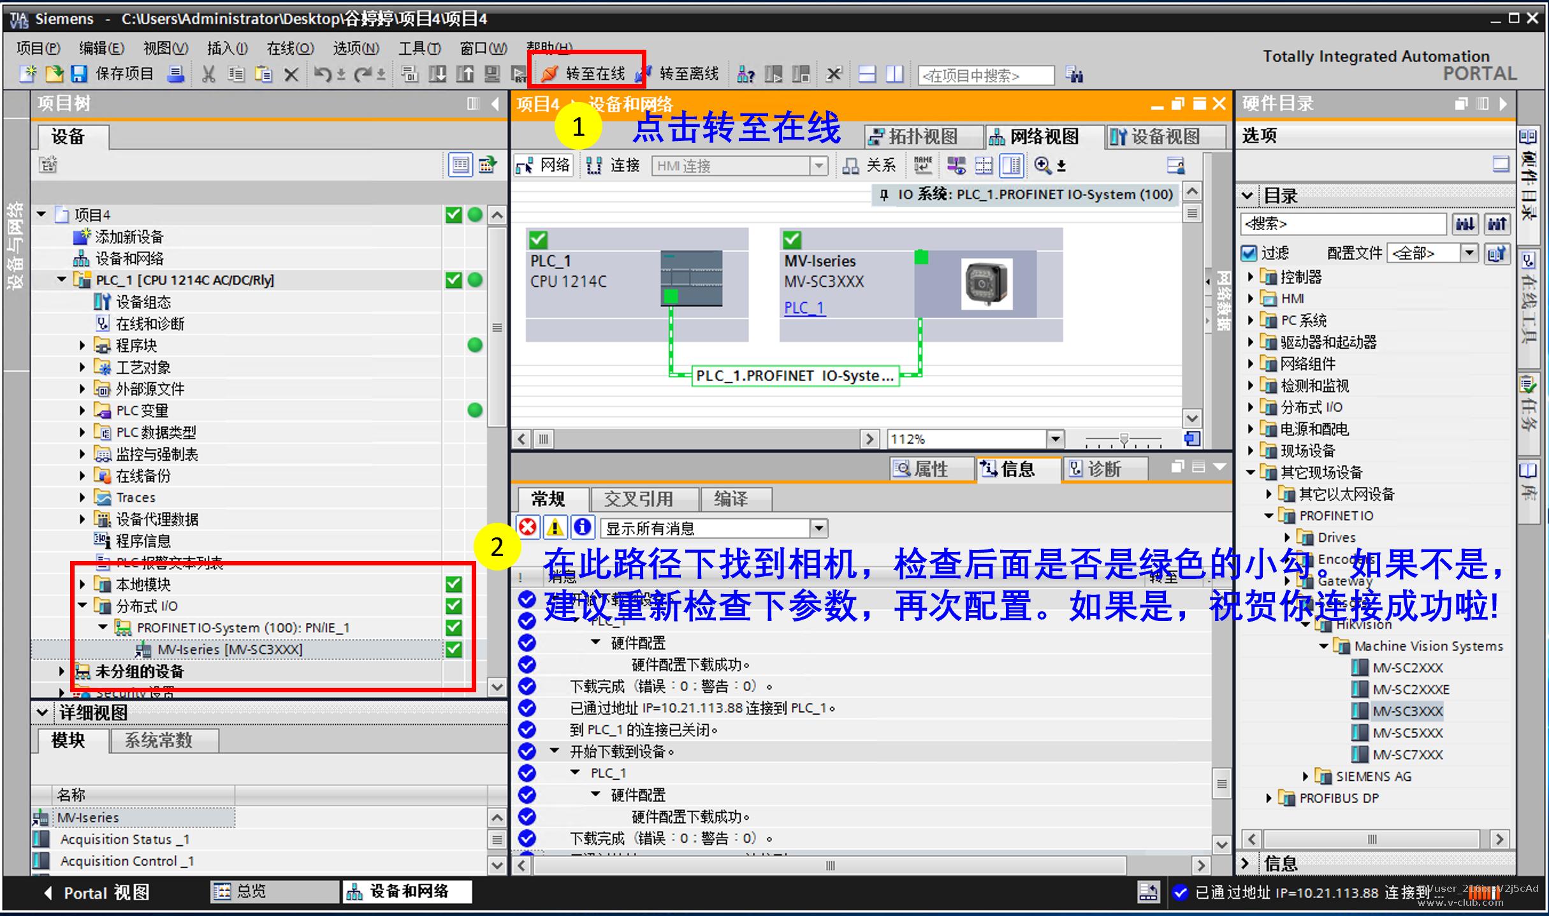Image resolution: width=1549 pixels, height=916 pixels.
Task: Click the 转至离线 go offline button
Action: pos(678,74)
